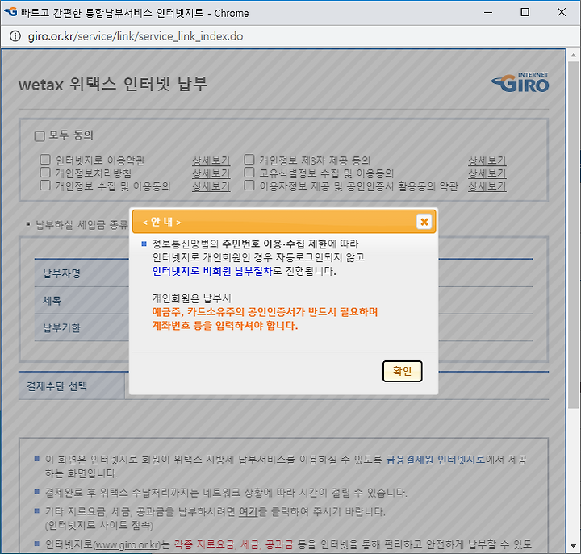Click the 납부하실 세입금 종류 heading
This screenshot has width=581, height=554.
click(82, 224)
